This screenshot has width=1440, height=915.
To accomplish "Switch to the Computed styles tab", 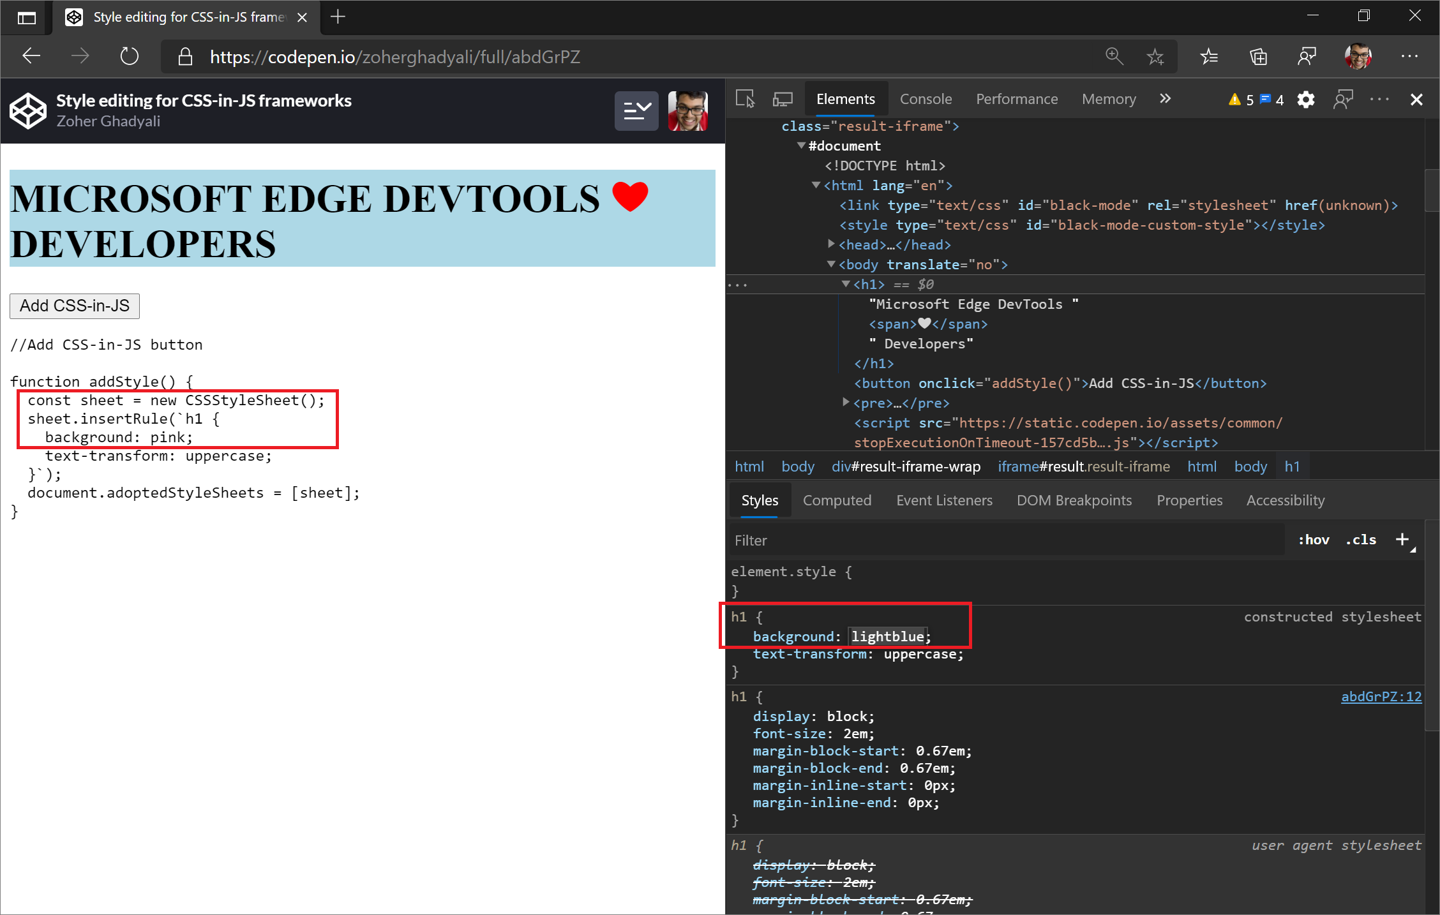I will 837,500.
